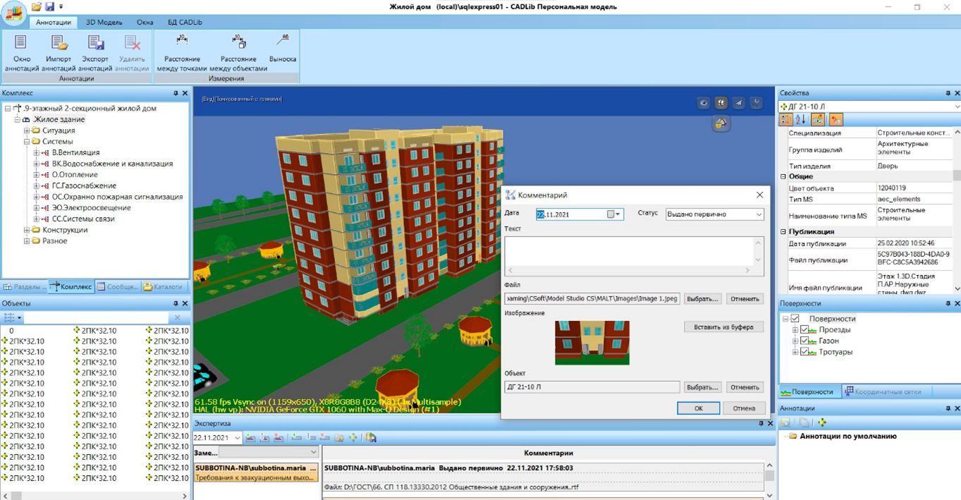The width and height of the screenshot is (961, 500).
Task: Open the БД CADLib ribbon tab
Action: pos(185,23)
